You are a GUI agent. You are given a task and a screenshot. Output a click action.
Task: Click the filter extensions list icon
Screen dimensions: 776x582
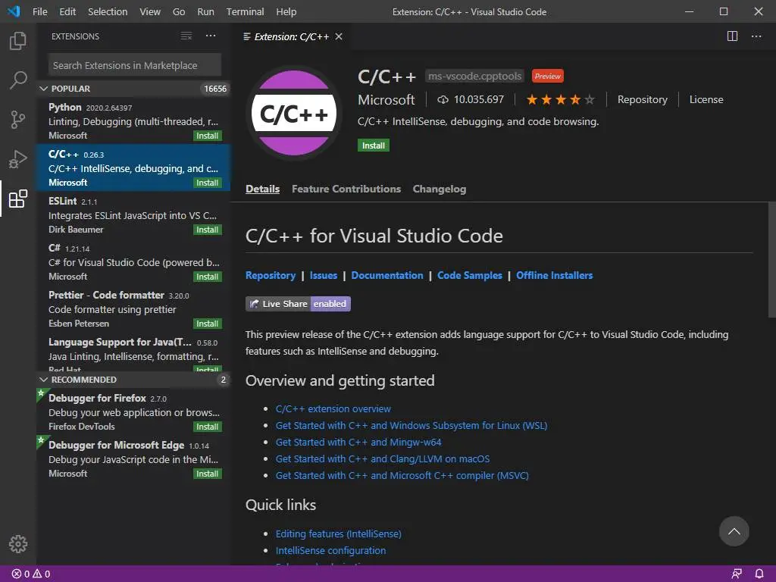point(186,36)
